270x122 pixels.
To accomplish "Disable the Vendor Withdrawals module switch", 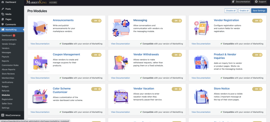I will pos(177,55).
